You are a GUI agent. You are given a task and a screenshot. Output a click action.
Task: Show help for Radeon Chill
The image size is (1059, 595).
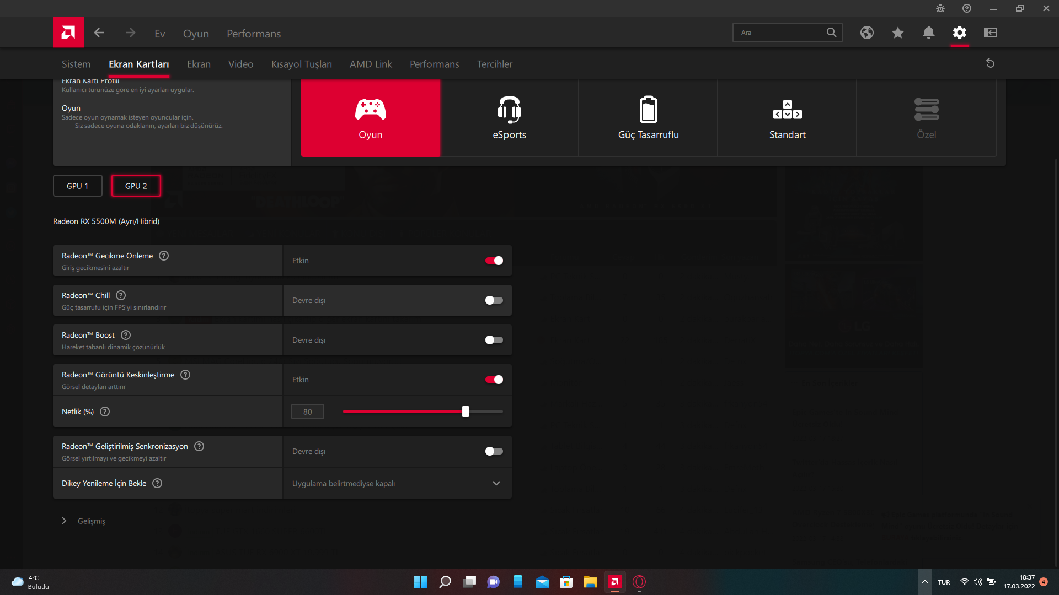[x=121, y=295]
